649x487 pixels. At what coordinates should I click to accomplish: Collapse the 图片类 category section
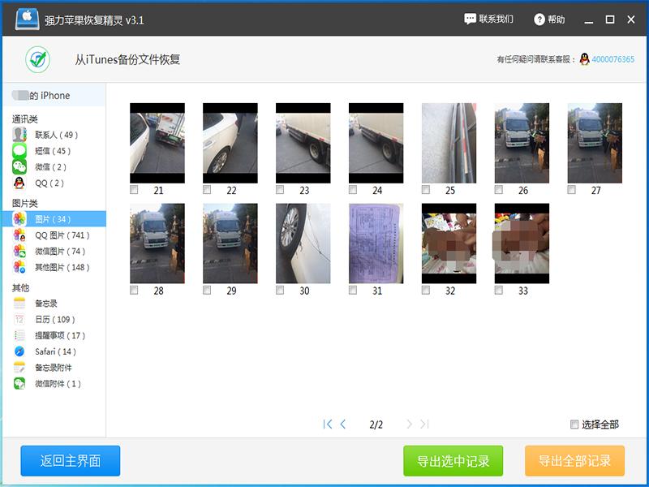26,201
